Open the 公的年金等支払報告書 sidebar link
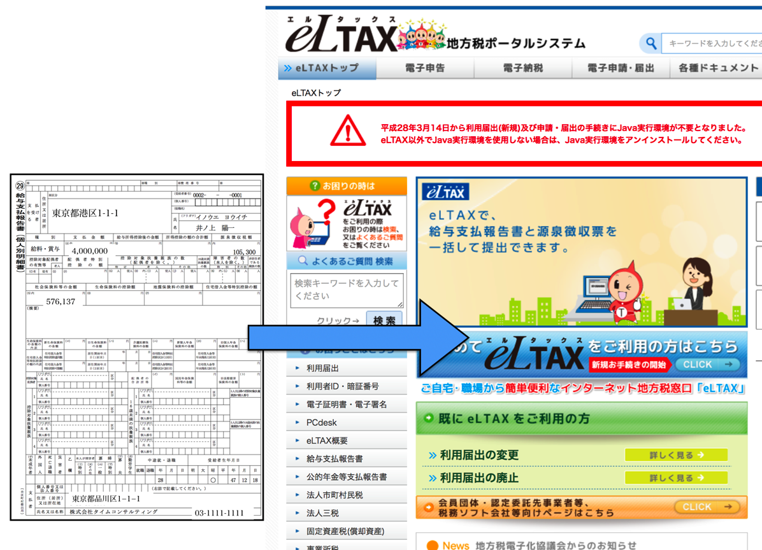Screen dimensions: 762x550 347,477
